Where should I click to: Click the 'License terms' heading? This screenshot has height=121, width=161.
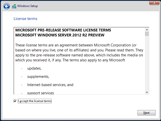[x=25, y=19]
